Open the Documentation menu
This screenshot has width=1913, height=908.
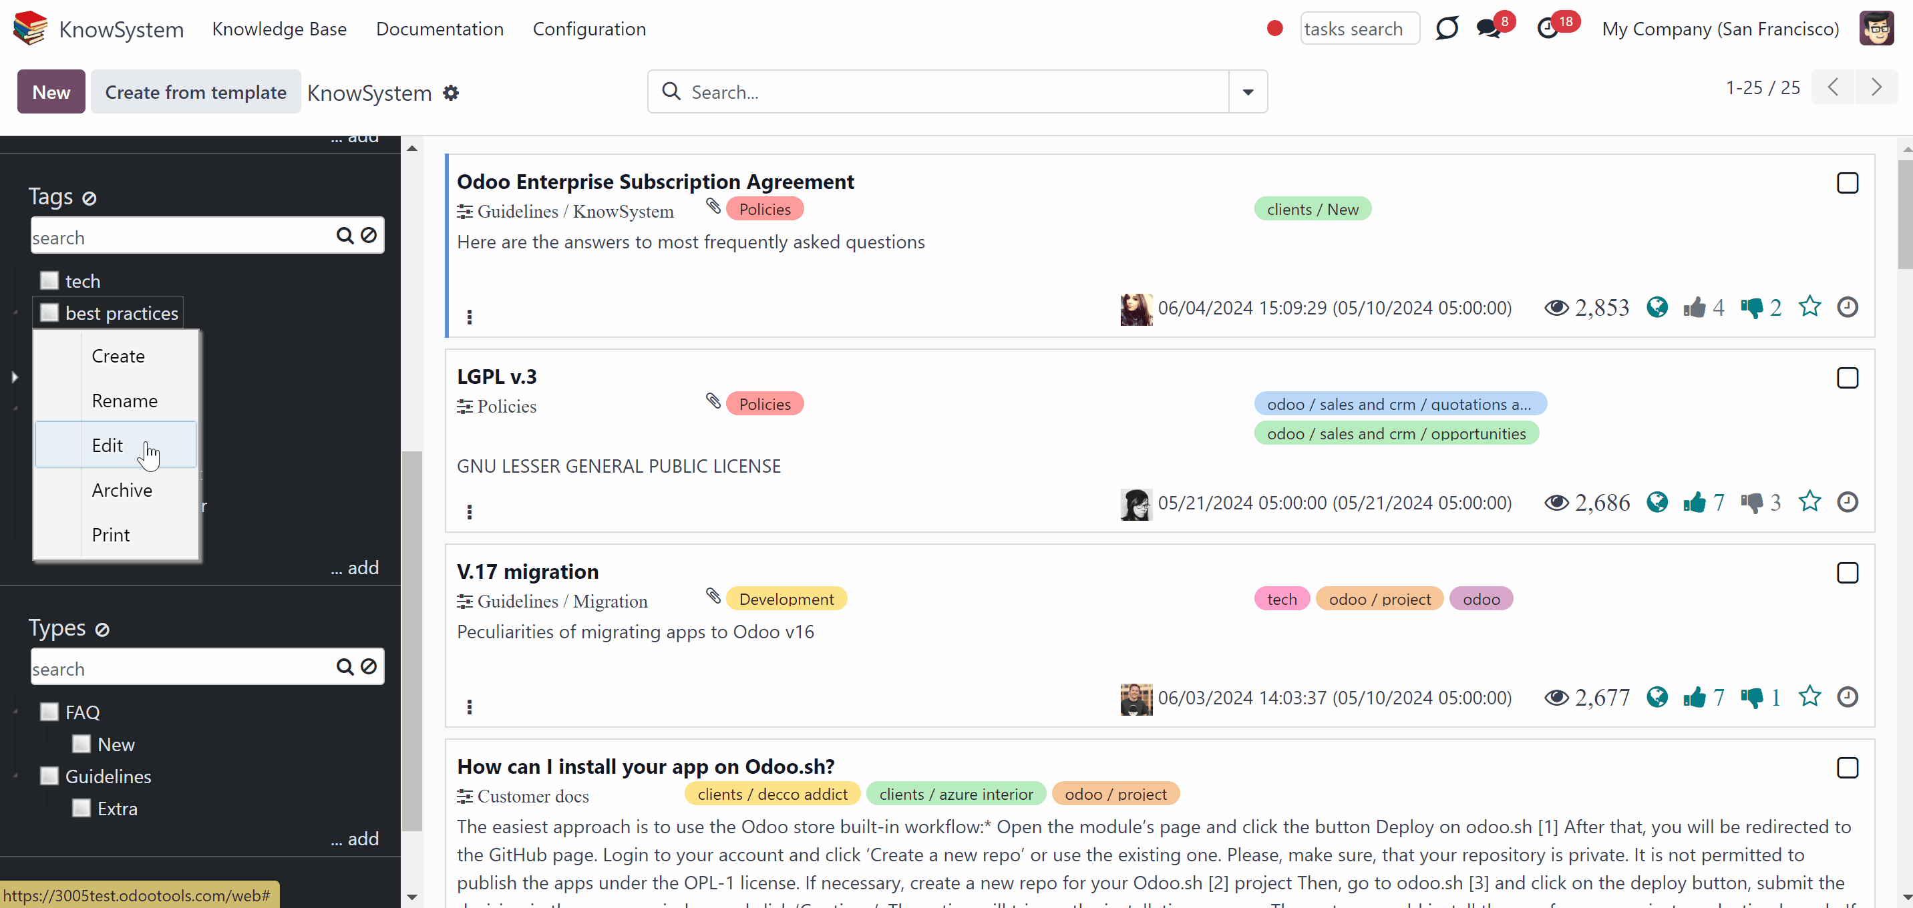440,29
